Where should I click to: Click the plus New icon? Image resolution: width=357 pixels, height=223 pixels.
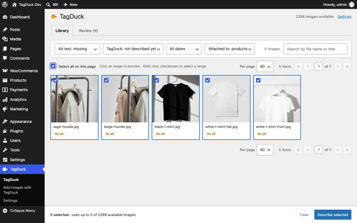(65, 4)
